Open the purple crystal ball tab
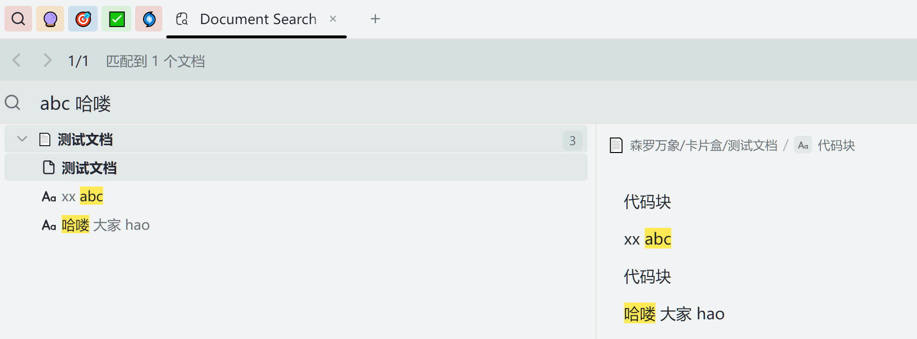The height and width of the screenshot is (339, 917). coord(50,19)
